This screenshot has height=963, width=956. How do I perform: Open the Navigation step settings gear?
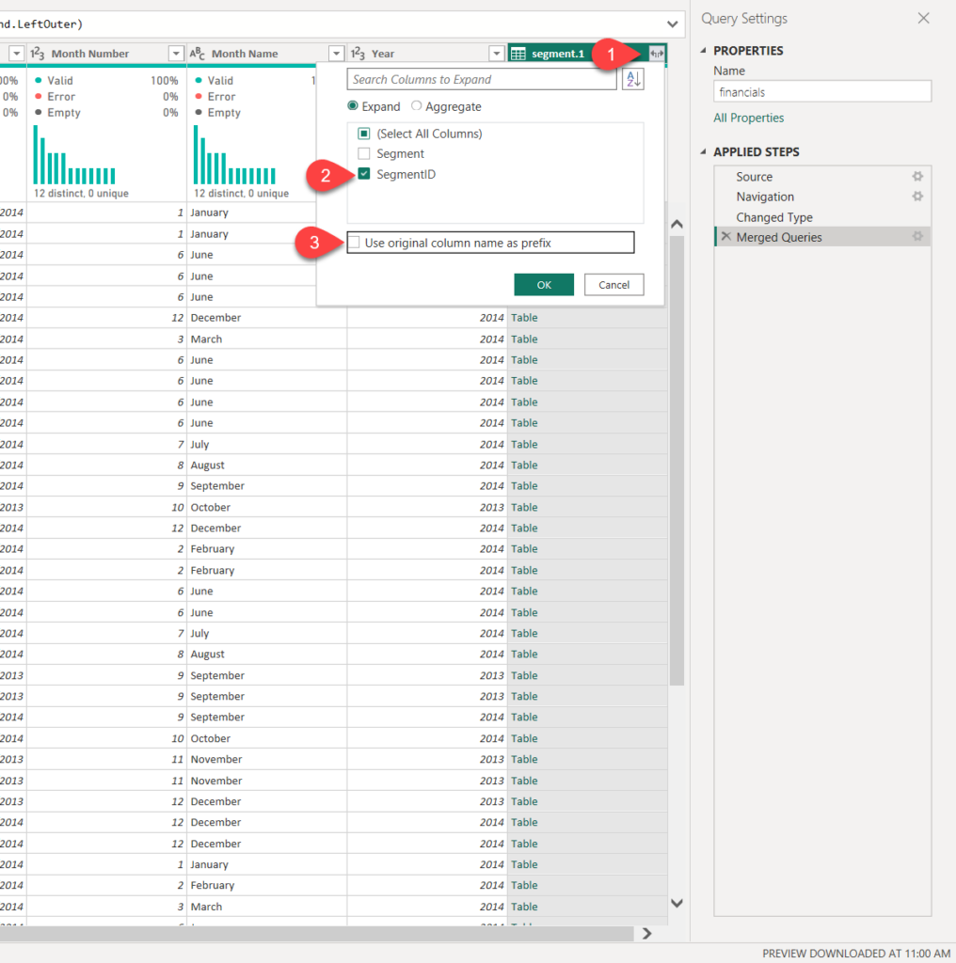pyautogui.click(x=917, y=197)
